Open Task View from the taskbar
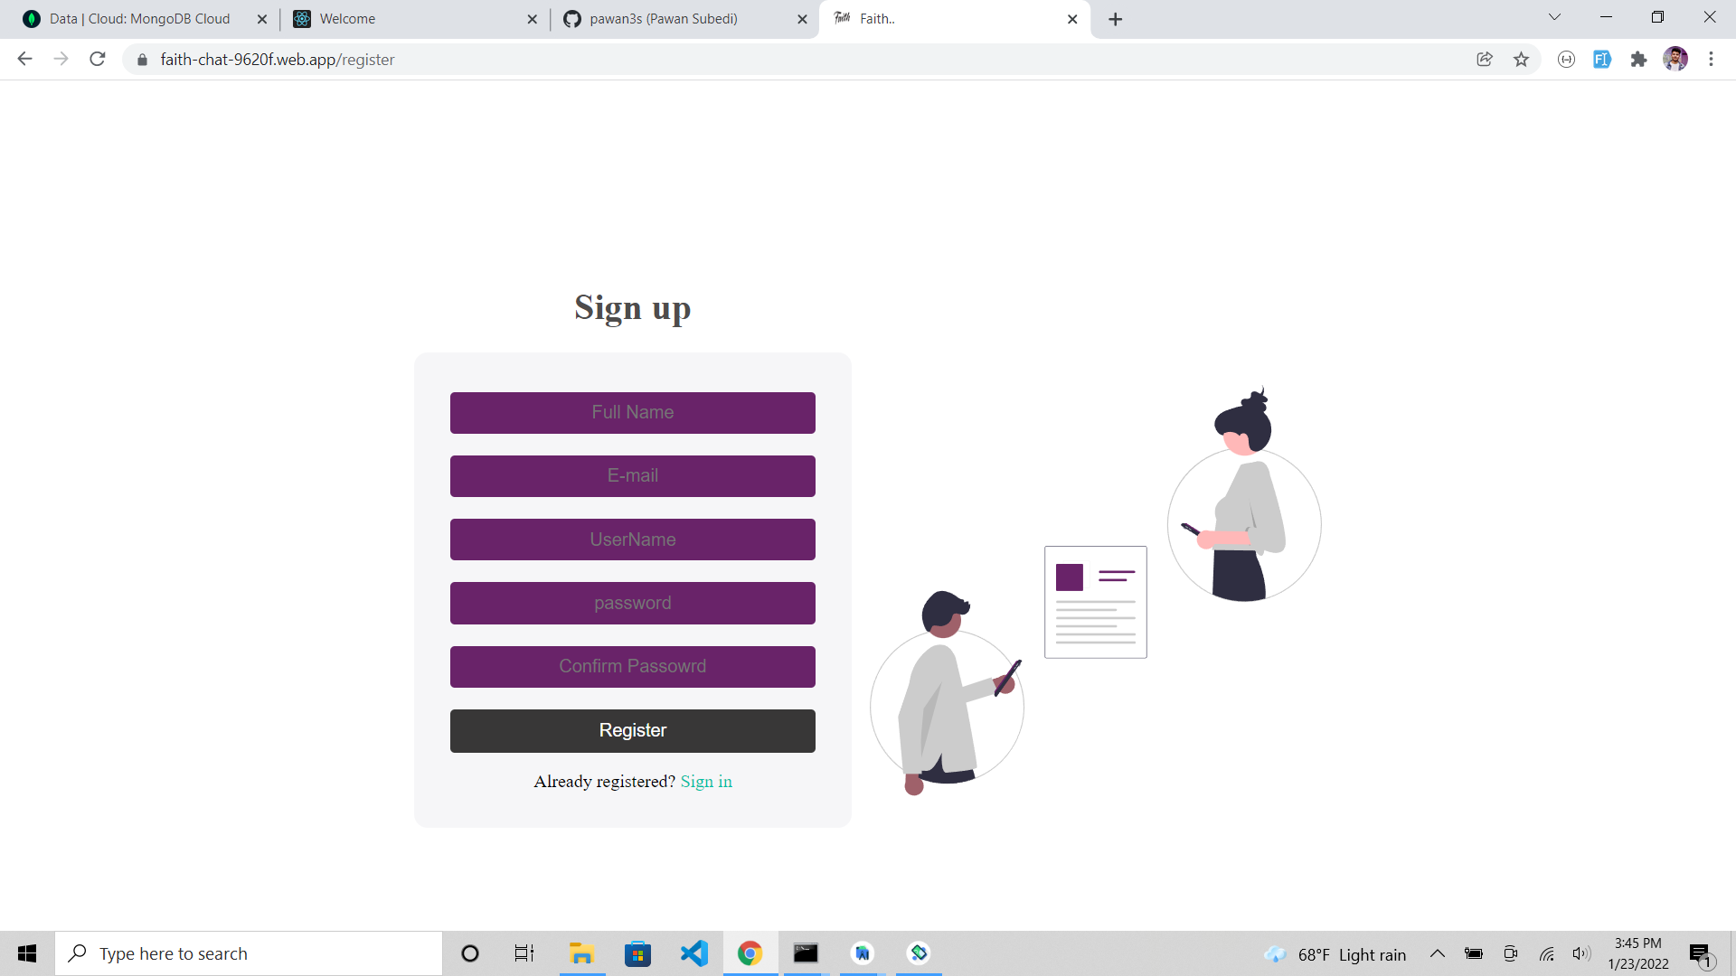1736x976 pixels. pyautogui.click(x=524, y=953)
